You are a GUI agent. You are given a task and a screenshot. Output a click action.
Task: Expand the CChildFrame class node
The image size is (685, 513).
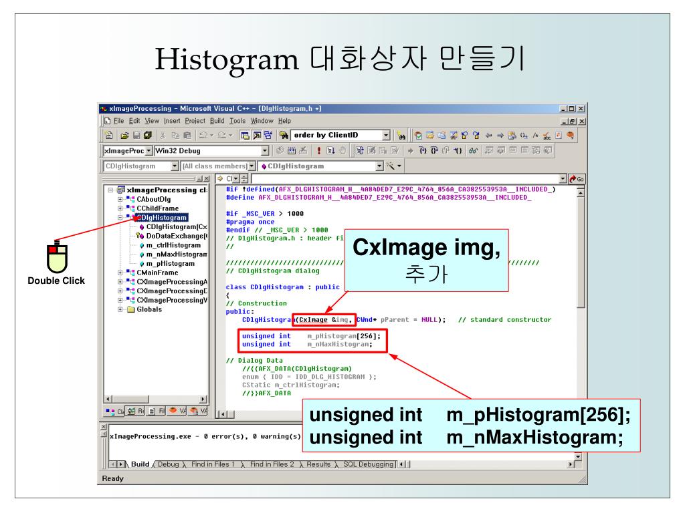pyautogui.click(x=120, y=208)
